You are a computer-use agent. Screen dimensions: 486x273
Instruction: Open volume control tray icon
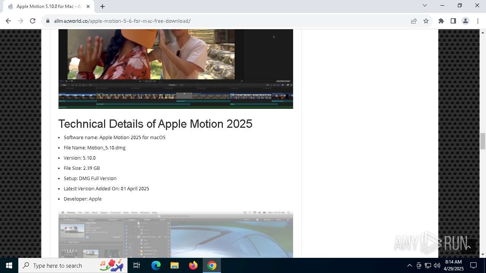(437, 265)
